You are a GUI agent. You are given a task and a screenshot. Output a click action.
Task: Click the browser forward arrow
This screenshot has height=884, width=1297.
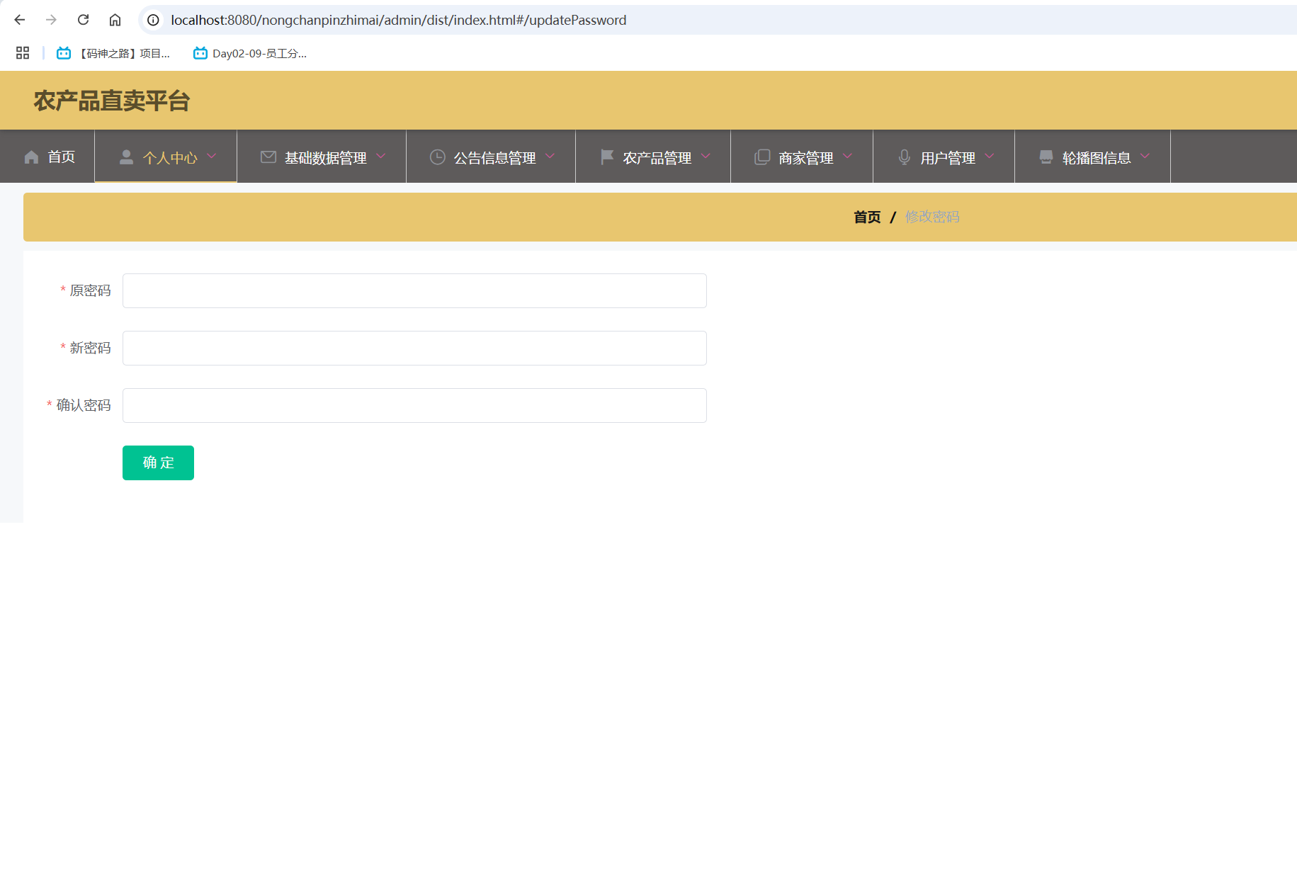point(51,20)
